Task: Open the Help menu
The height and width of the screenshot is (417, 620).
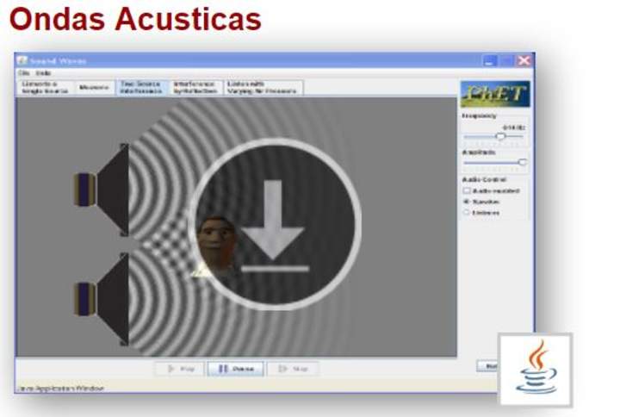Action: coord(43,73)
